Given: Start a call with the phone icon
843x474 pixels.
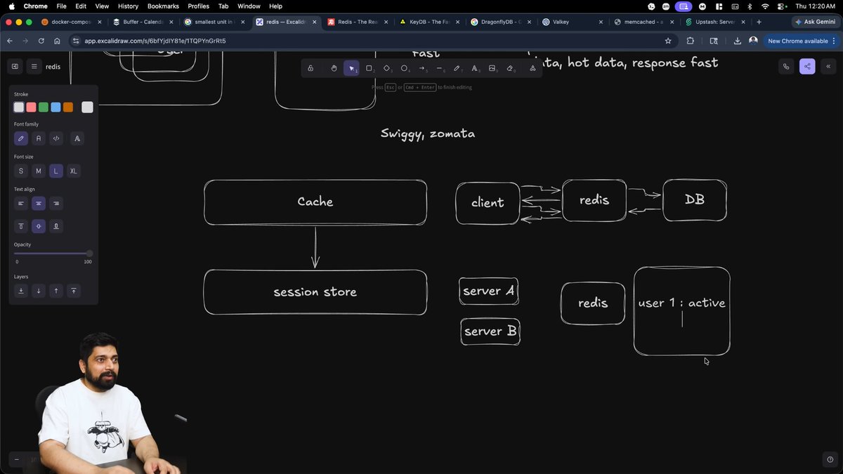Looking at the screenshot, I should pos(786,67).
